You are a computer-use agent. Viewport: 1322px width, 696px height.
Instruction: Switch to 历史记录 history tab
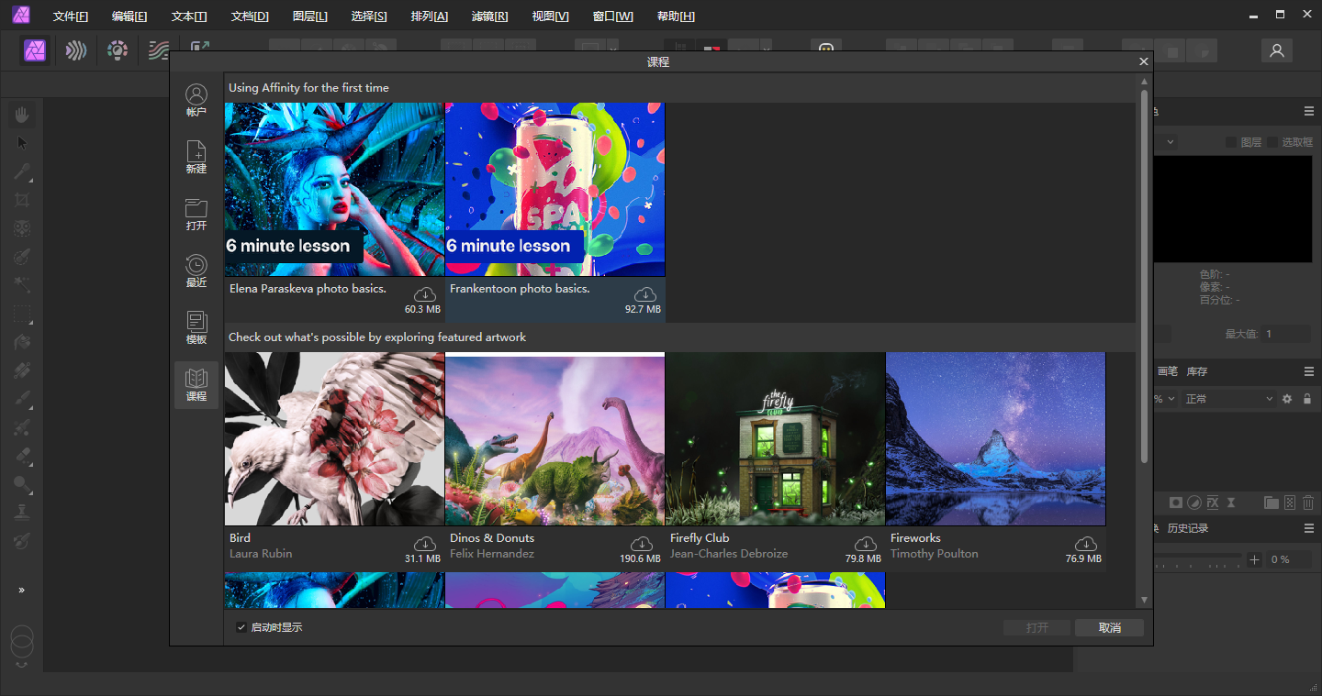(1188, 528)
